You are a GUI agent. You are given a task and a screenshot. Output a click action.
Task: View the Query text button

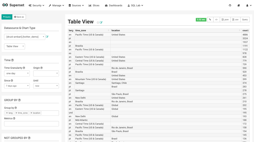[x=245, y=20]
